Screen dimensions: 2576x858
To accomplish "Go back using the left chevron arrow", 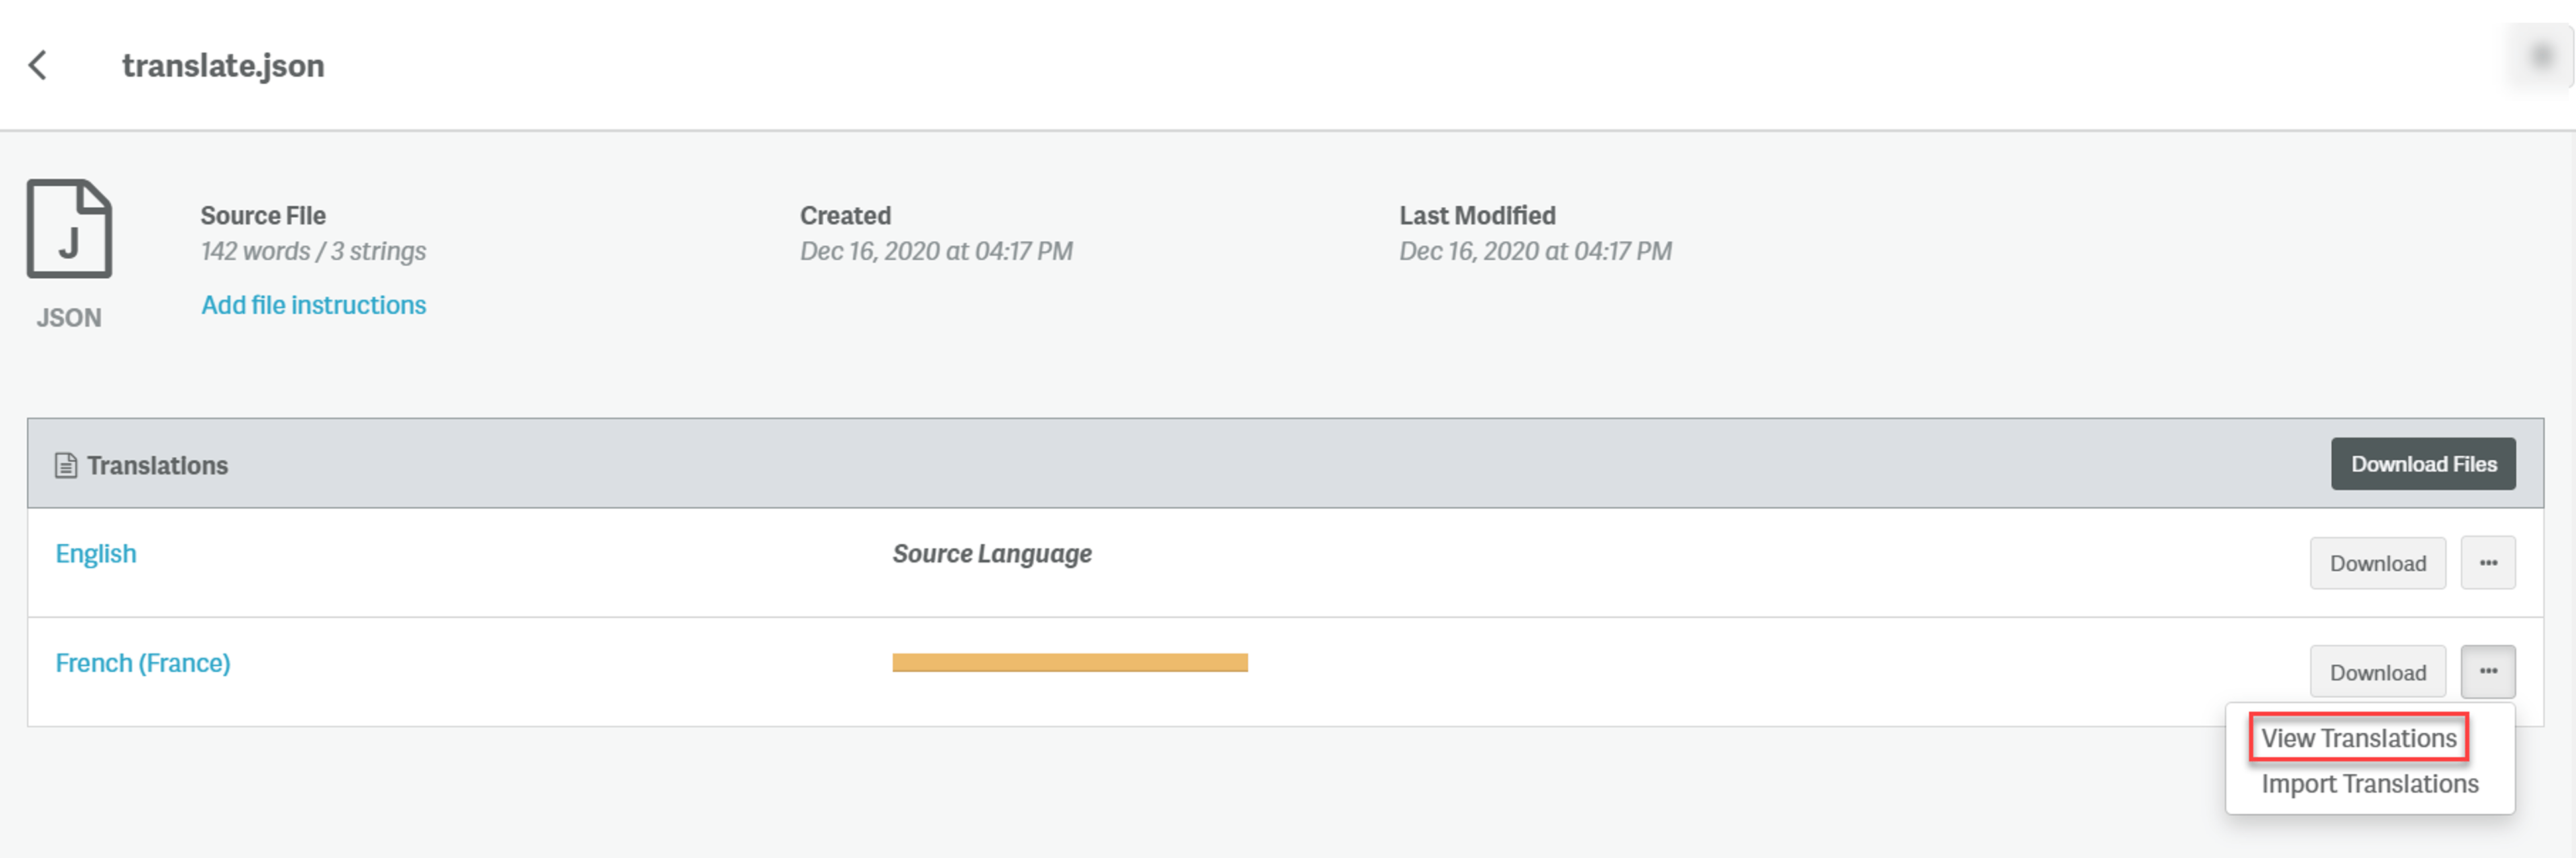I will pyautogui.click(x=38, y=65).
